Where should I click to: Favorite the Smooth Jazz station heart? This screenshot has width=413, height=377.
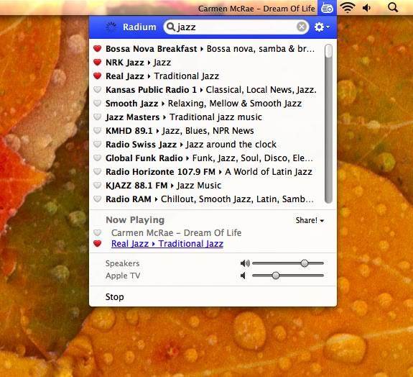(97, 103)
